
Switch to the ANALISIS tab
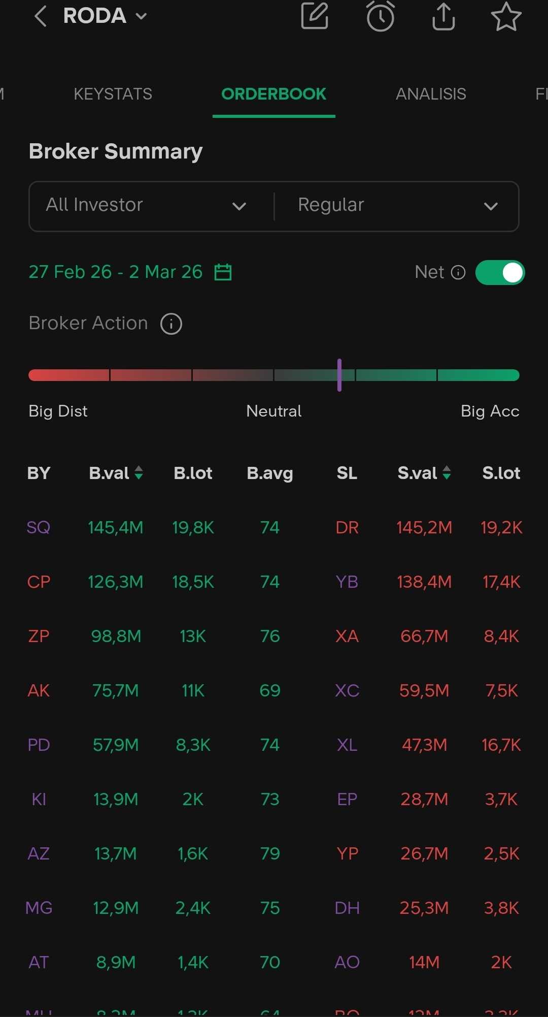(430, 94)
